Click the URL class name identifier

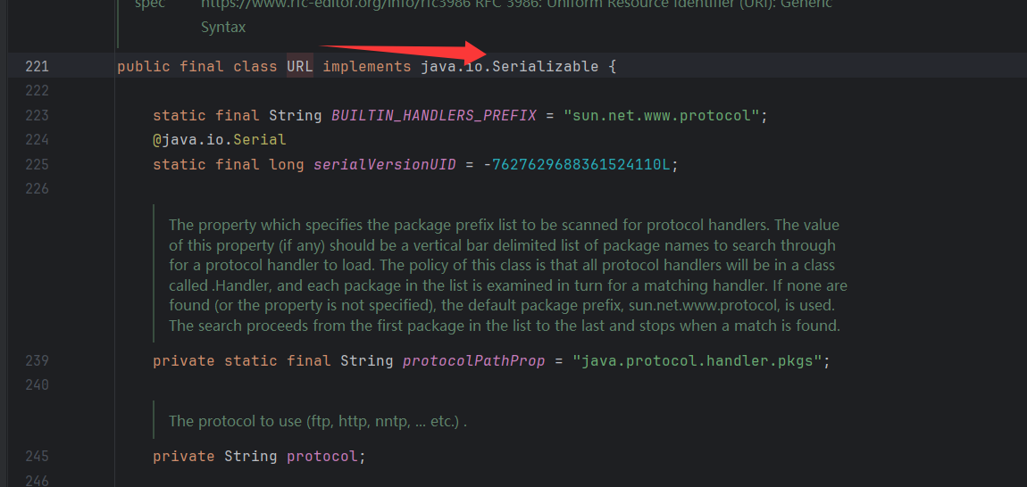pyautogui.click(x=299, y=66)
